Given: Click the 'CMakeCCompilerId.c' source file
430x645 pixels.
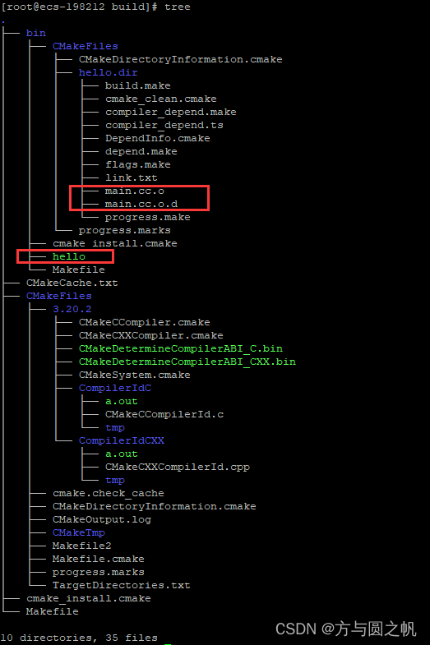Looking at the screenshot, I should coord(164,415).
